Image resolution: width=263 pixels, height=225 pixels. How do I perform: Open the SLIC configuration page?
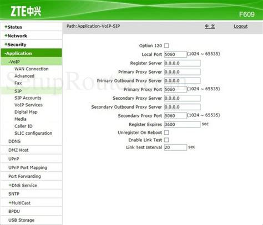click(33, 133)
